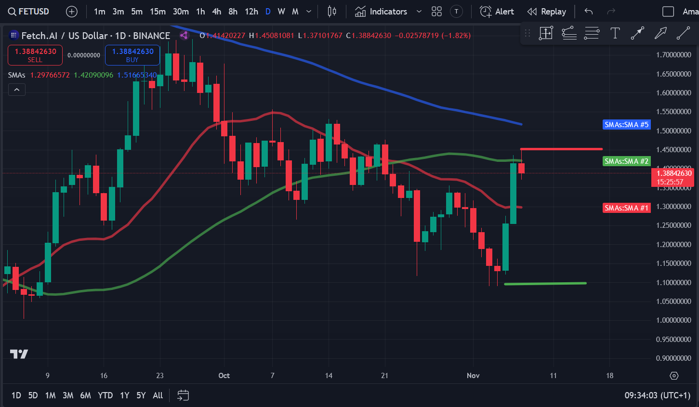The image size is (699, 407).
Task: Open the Indicators dialog
Action: (381, 12)
